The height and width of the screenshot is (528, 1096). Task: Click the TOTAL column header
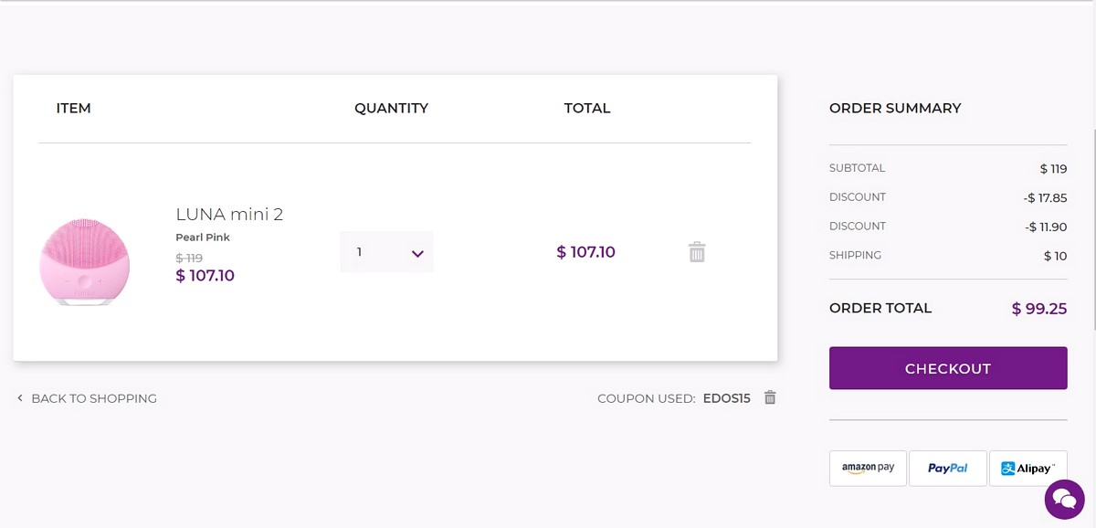pos(587,108)
